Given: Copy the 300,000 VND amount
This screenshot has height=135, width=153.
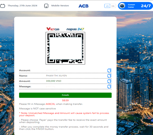Looking at the screenshot, I should pyautogui.click(x=109, y=81).
